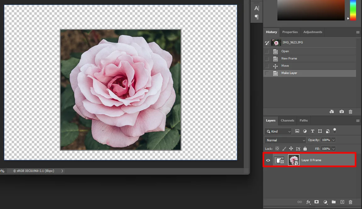Set history brush source at New Frame state

267,59
